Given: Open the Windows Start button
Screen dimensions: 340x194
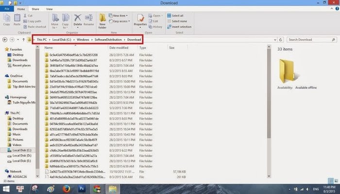Looking at the screenshot, I should [6, 189].
